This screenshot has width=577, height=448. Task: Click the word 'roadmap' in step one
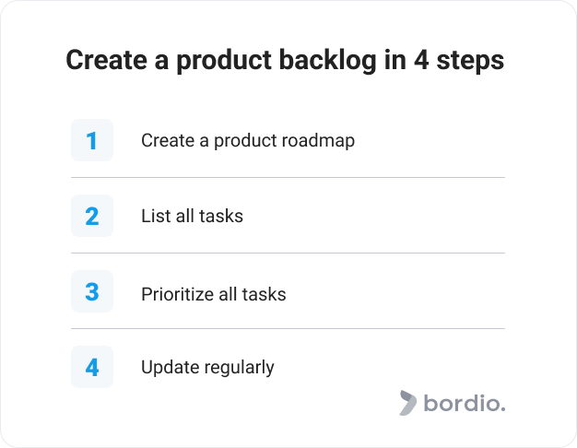pos(318,141)
